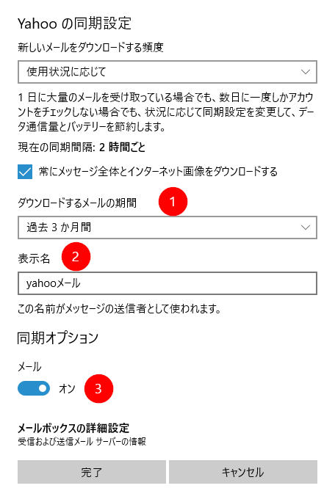Image resolution: width=335 pixels, height=491 pixels.
Task: Click the red number 3 marker
Action: pos(98,388)
